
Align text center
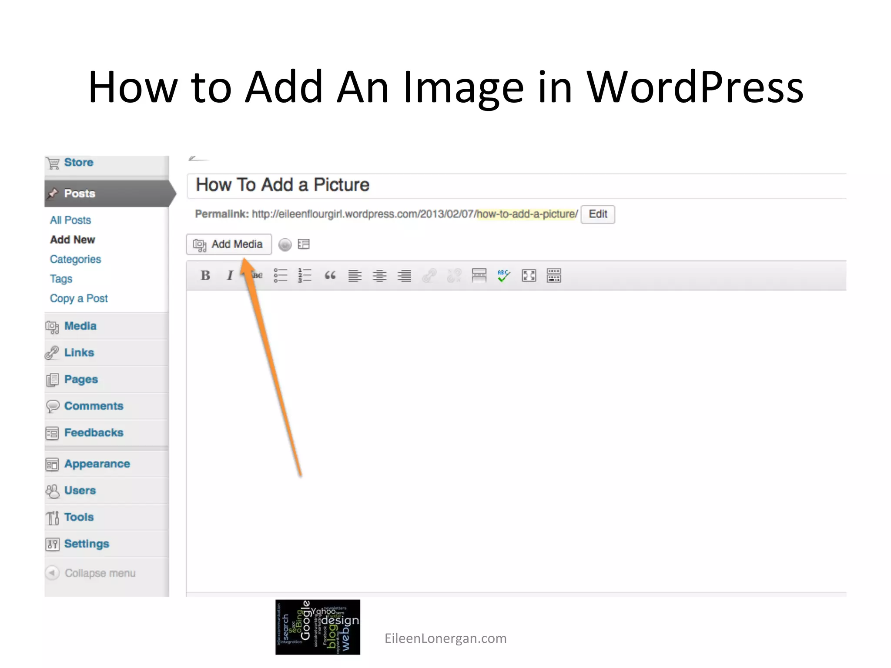(380, 276)
